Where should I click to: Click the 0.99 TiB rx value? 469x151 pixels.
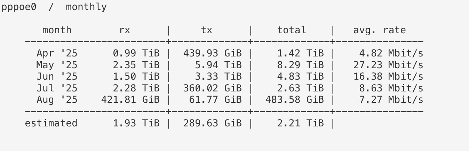tap(136, 53)
